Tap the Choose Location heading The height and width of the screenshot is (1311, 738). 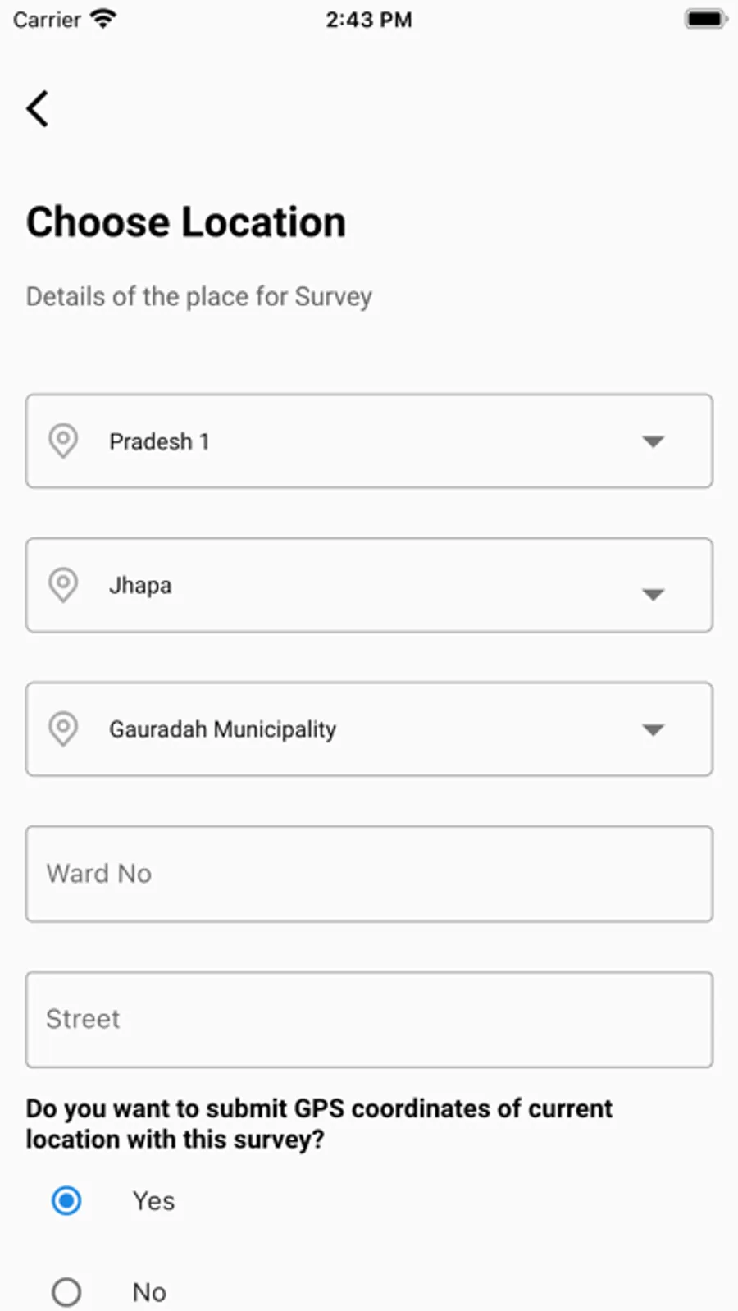point(186,222)
